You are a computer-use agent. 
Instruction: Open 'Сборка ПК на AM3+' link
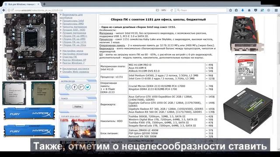(x=75, y=36)
